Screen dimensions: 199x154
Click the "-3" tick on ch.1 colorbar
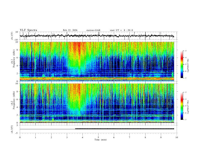pos(185,51)
